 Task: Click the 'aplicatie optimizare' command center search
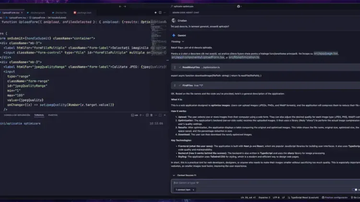coord(182,6)
